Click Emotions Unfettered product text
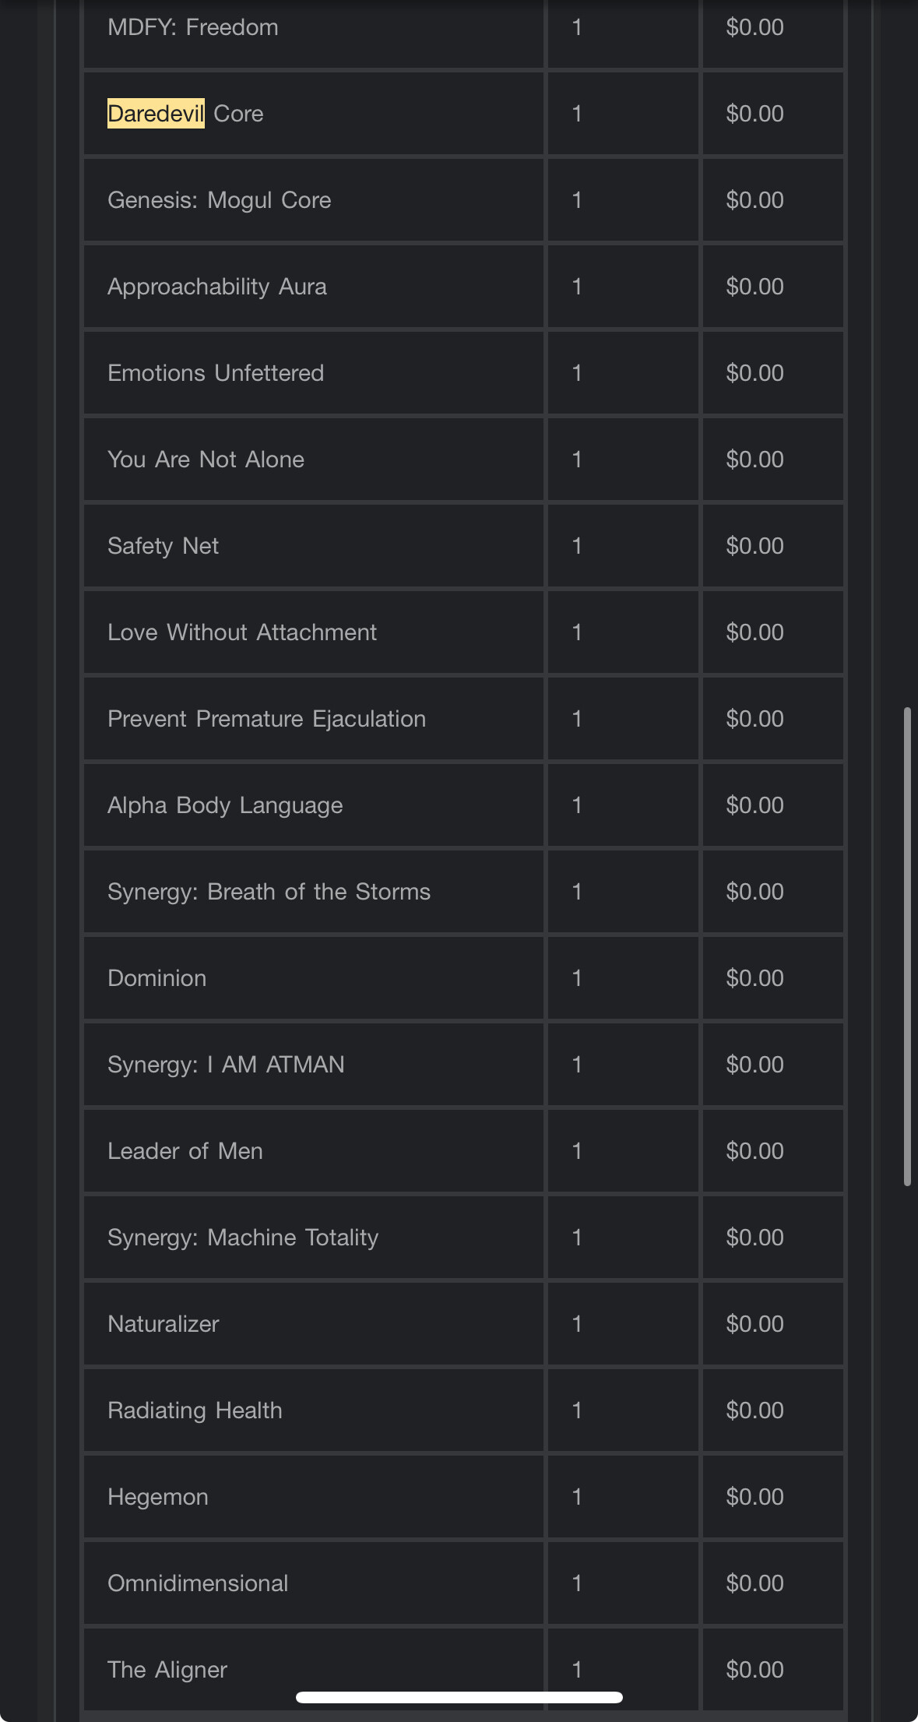 [x=215, y=373]
